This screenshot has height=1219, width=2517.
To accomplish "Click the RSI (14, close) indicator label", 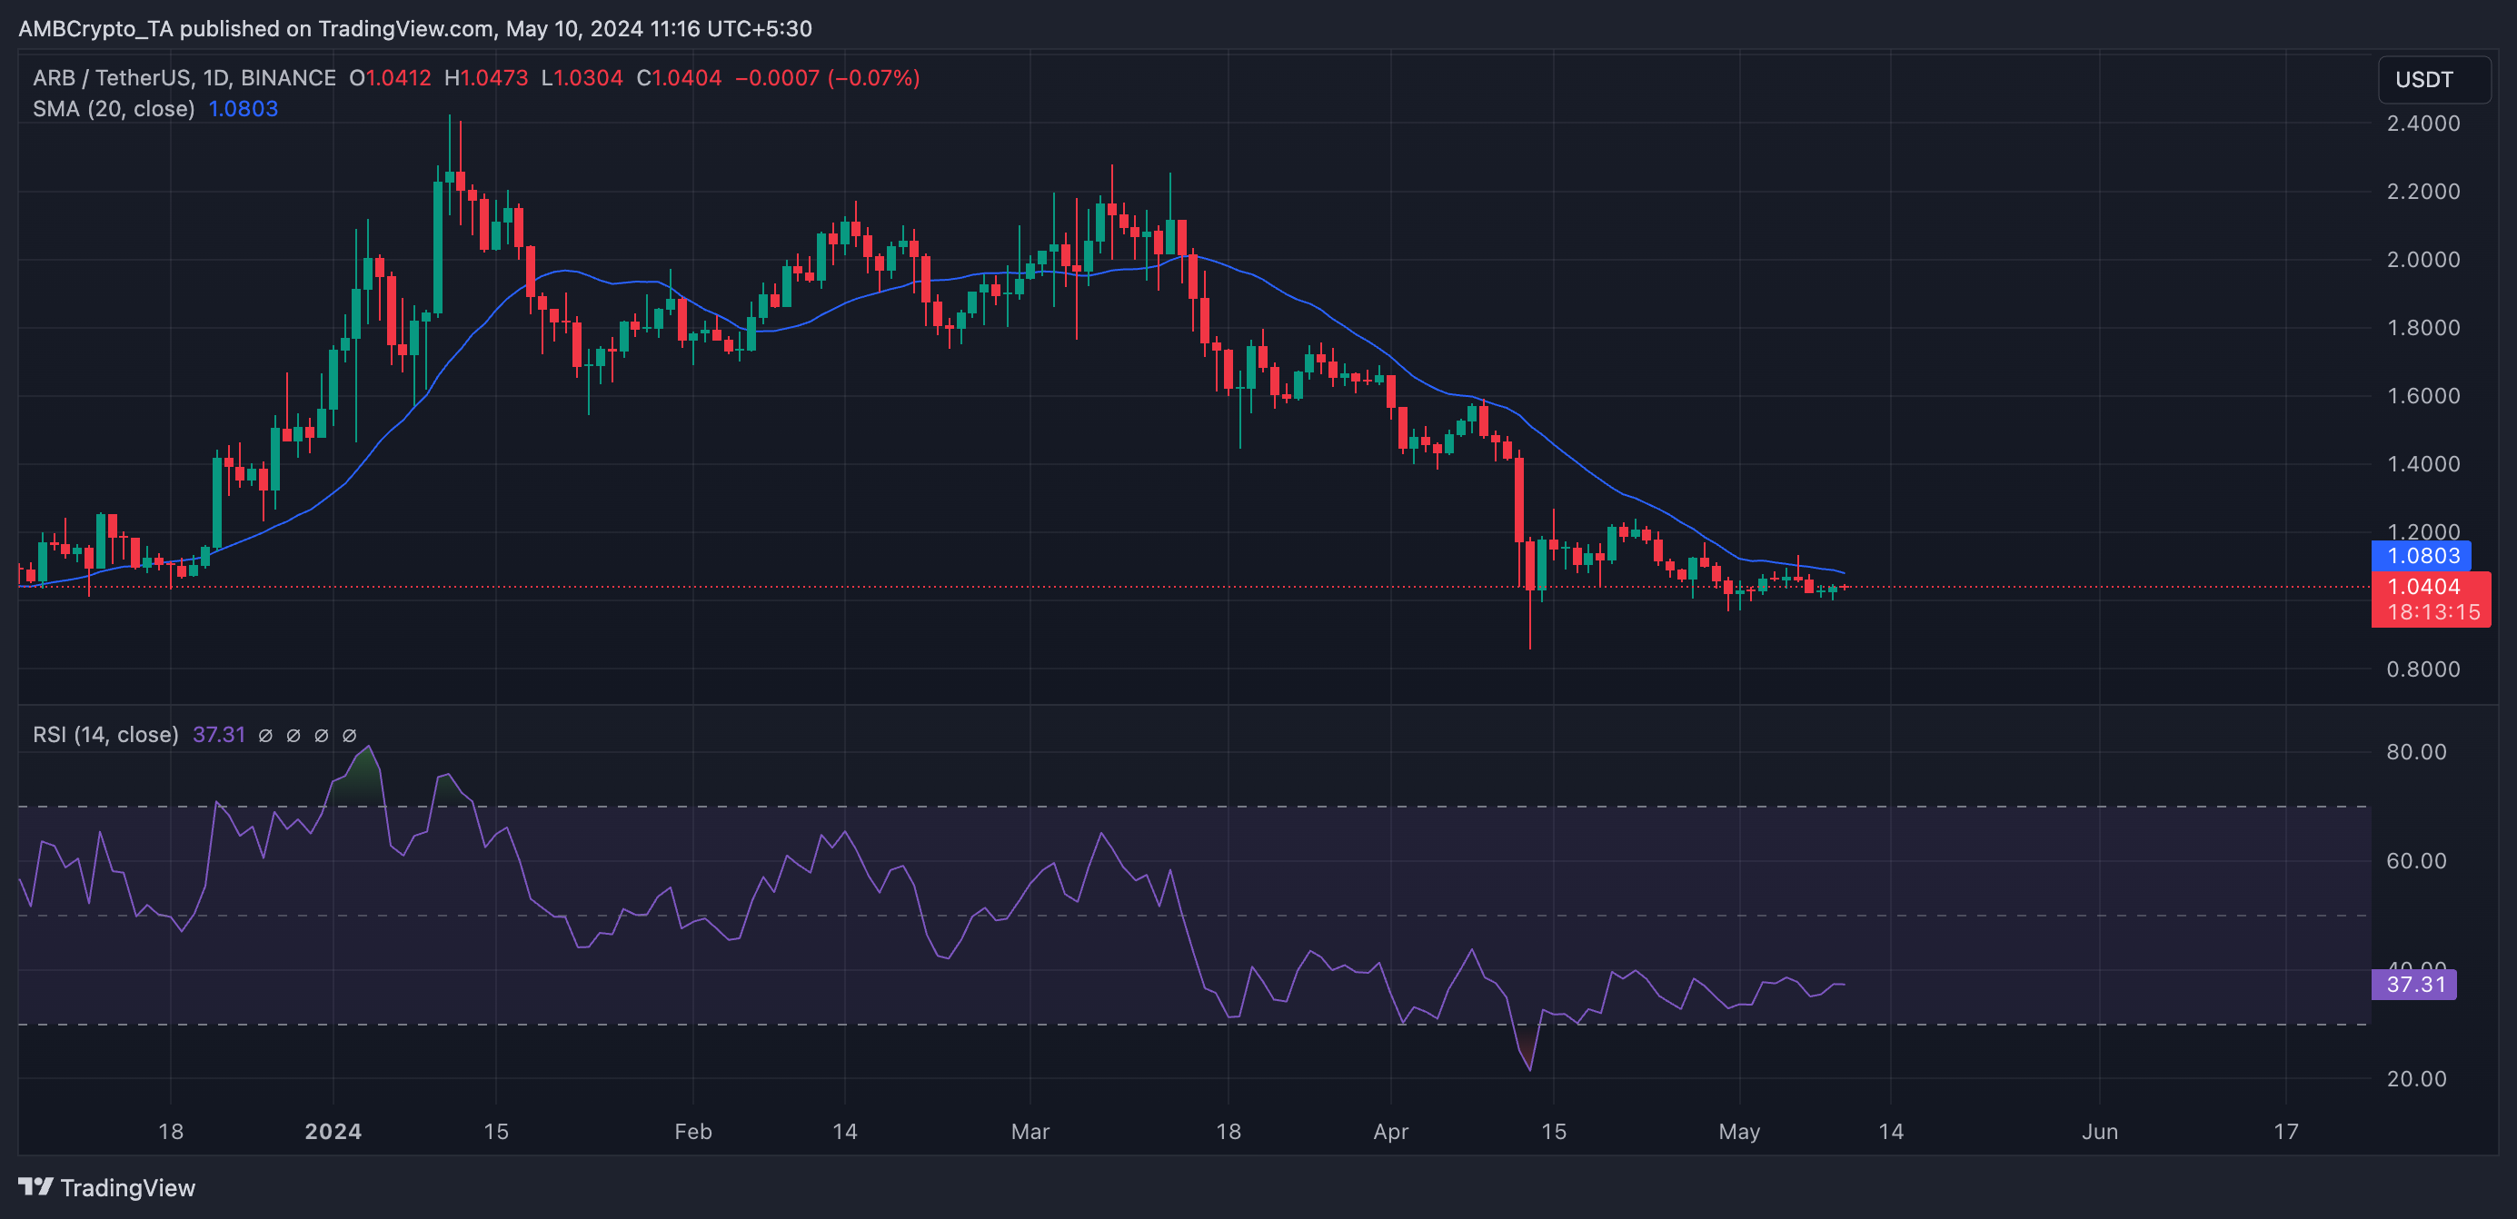I will (x=105, y=735).
